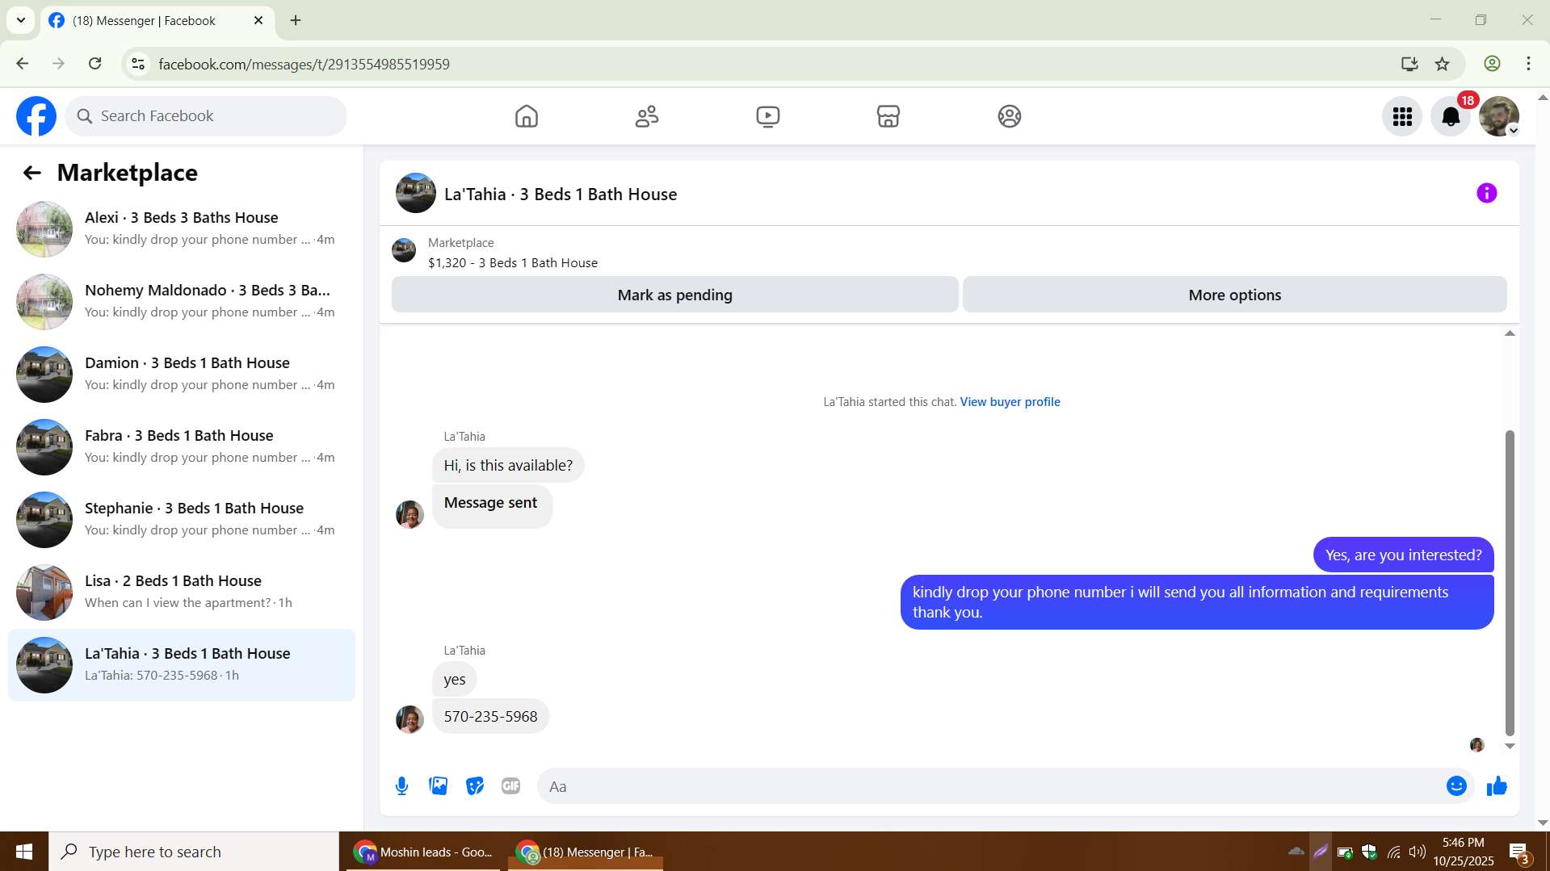Click Mark as pending button

pos(674,295)
